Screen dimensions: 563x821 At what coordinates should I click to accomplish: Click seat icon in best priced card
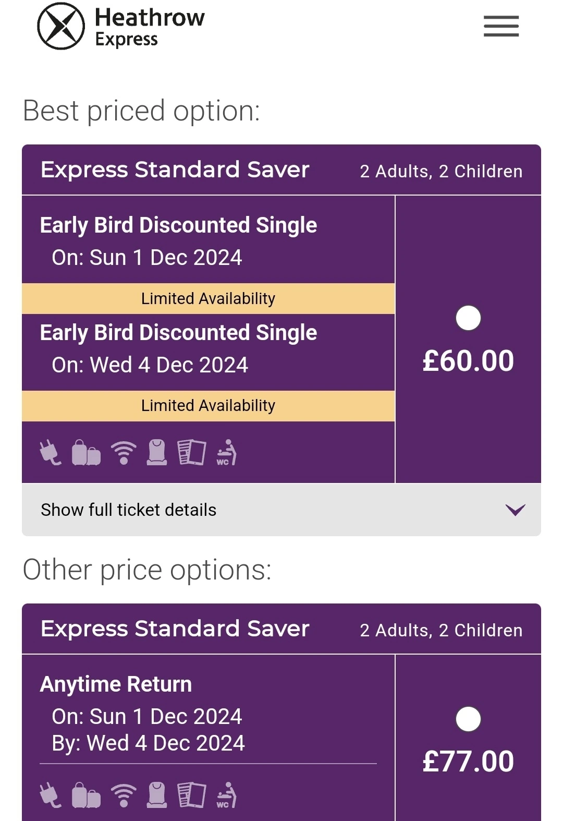coord(157,452)
